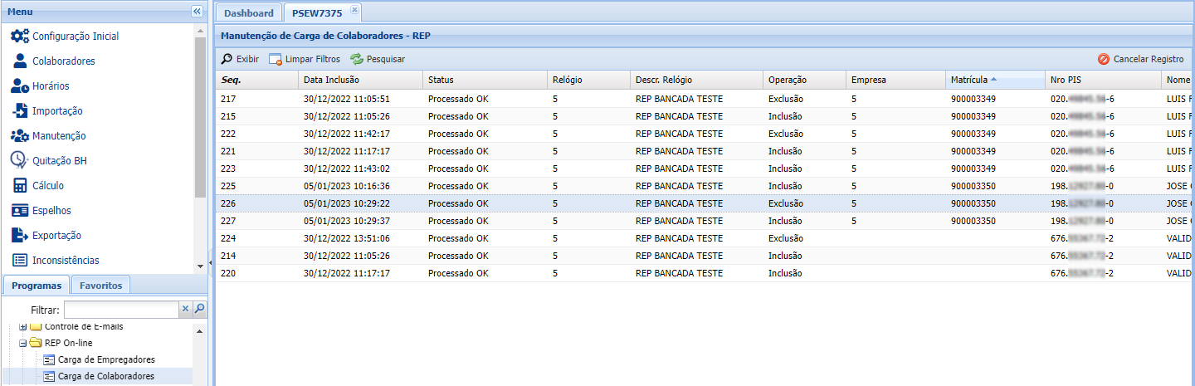The image size is (1195, 386).
Task: Open the Colaboradores person icon
Action: [x=20, y=61]
